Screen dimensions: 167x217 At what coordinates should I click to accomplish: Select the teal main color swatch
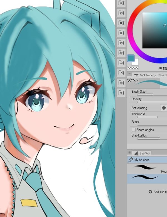131,58
